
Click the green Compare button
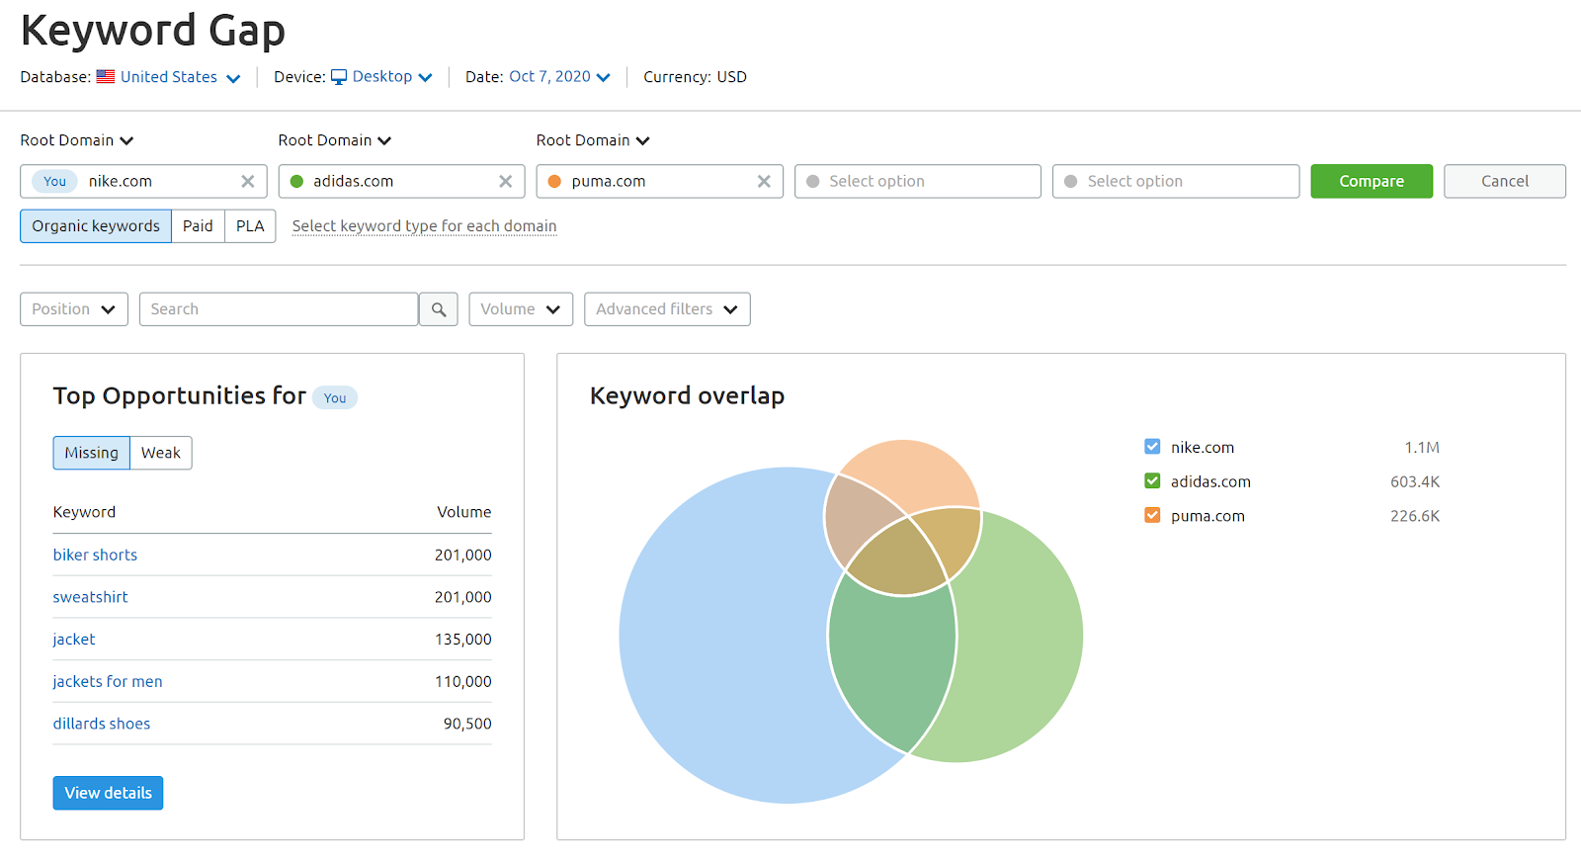(1372, 181)
